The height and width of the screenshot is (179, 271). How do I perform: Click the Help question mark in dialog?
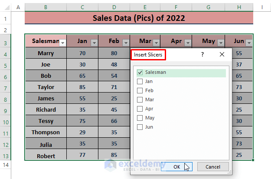click(202, 55)
